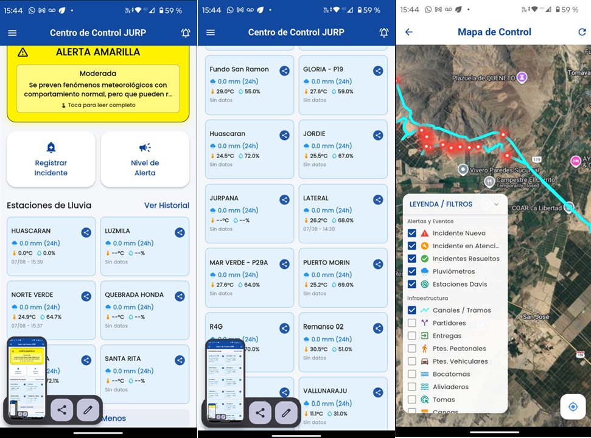Open Nivel de Alerta
This screenshot has width=591, height=438.
[x=145, y=159]
